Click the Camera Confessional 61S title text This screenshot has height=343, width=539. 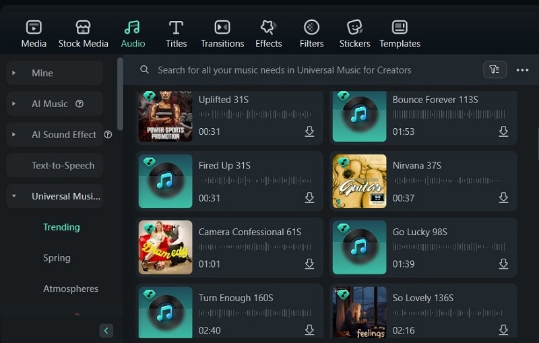coord(249,232)
